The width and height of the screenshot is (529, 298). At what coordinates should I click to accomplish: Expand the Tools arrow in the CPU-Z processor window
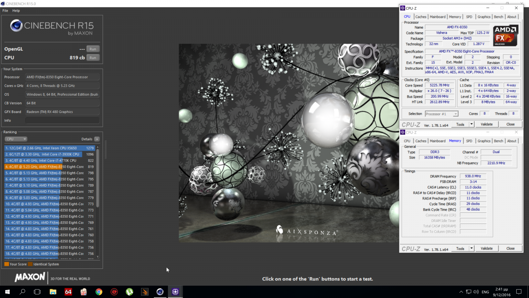pyautogui.click(x=471, y=124)
